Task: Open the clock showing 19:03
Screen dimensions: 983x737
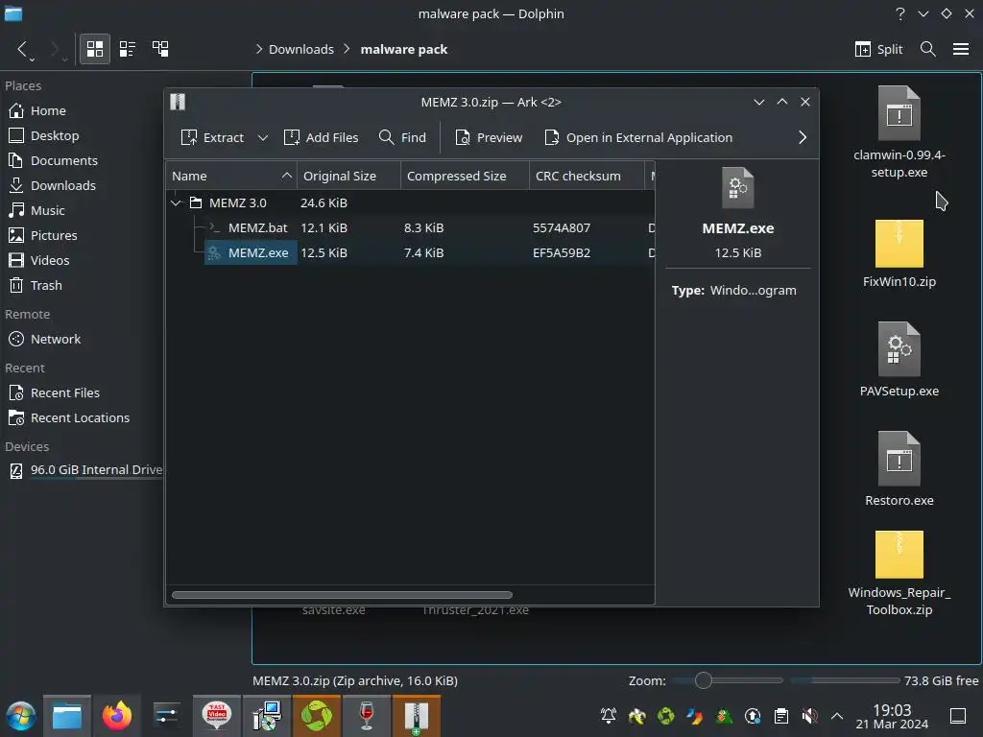Action: (892, 716)
